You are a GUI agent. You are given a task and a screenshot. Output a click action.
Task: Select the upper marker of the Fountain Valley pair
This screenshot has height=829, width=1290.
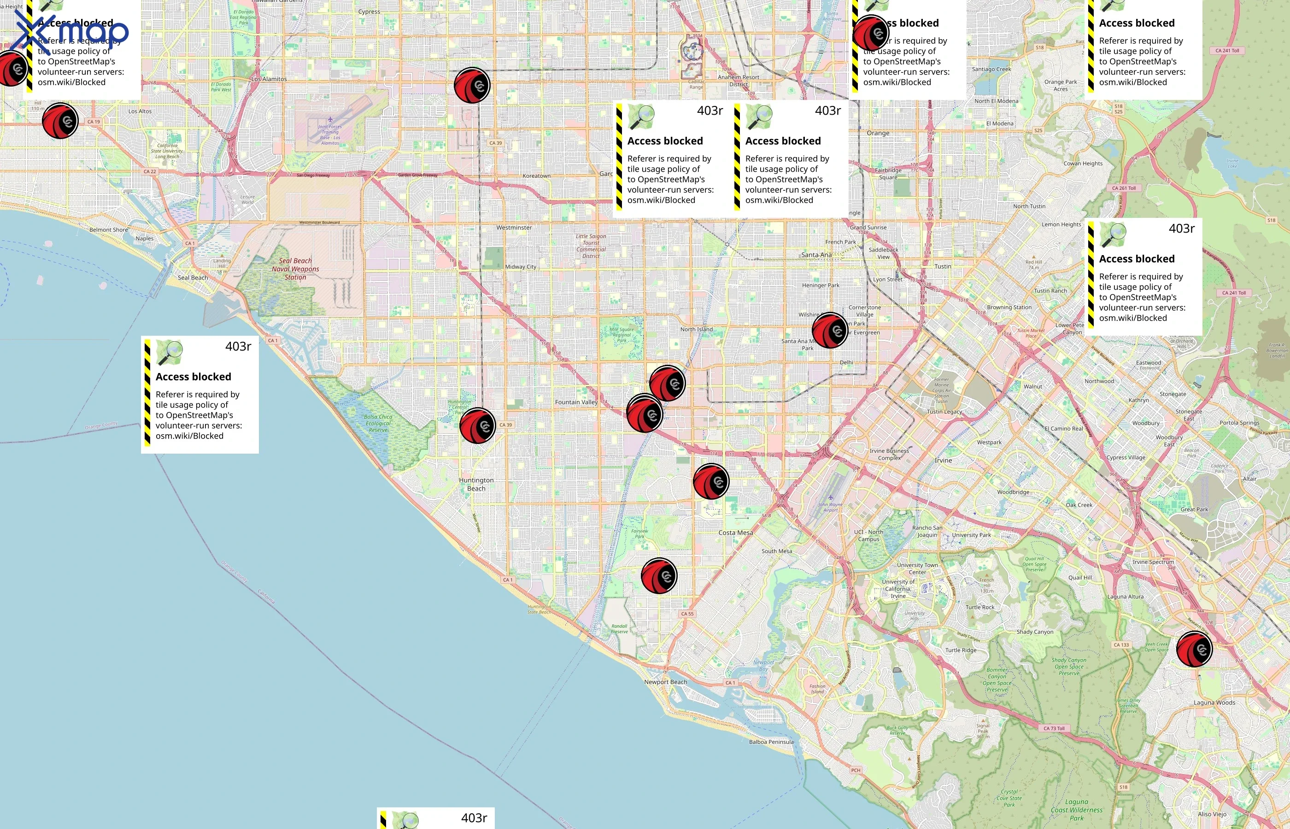(667, 383)
